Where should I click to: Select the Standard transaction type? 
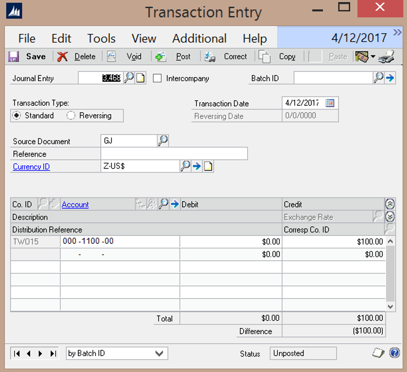point(17,116)
